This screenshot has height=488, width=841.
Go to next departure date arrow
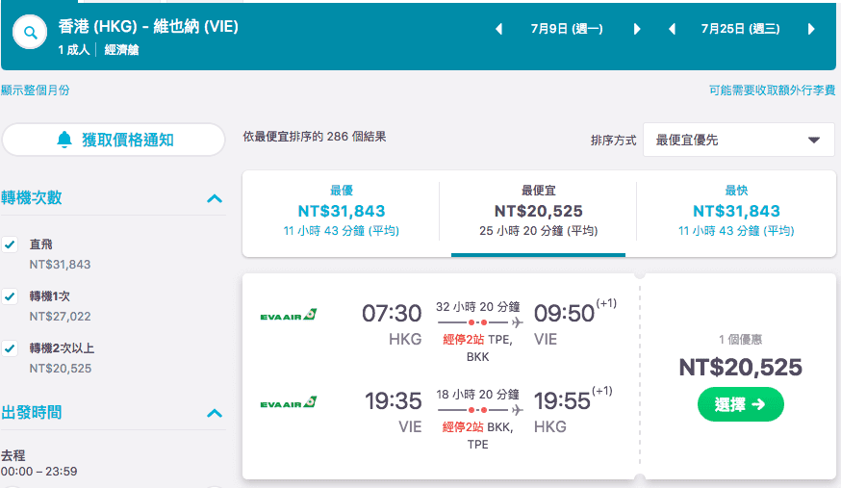637,29
